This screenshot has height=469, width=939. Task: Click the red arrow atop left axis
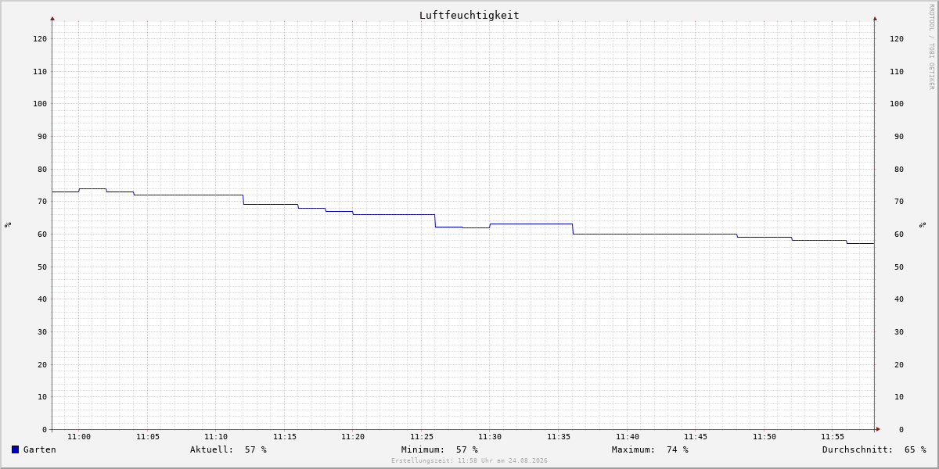(x=52, y=18)
